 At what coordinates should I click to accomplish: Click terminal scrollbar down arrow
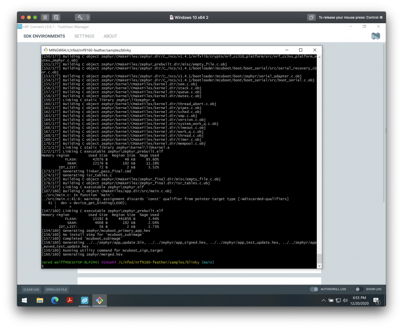tap(319, 266)
